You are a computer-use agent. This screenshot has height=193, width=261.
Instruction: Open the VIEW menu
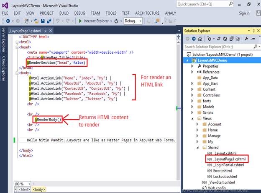click(x=30, y=13)
